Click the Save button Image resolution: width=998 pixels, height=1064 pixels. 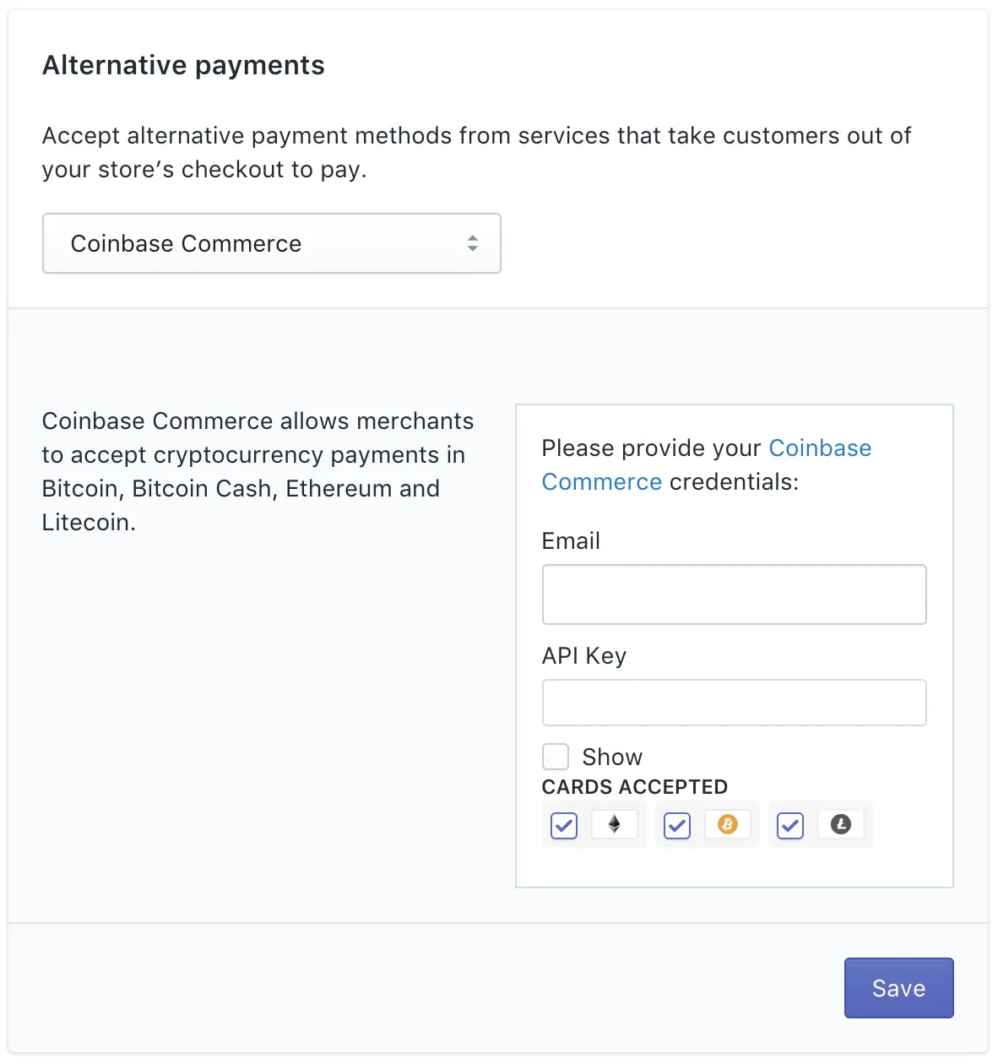point(898,988)
